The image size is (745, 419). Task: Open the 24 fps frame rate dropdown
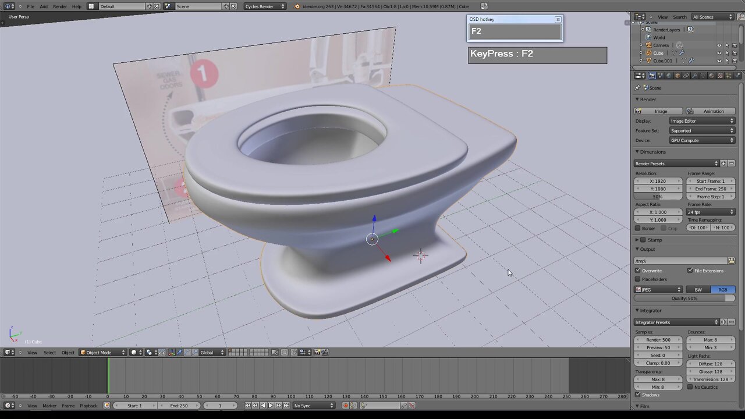711,212
